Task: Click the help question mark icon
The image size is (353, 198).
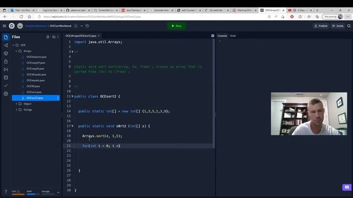Action: point(6,192)
